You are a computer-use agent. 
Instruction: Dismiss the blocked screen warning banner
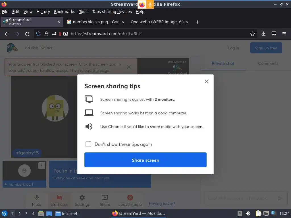pos(129,67)
